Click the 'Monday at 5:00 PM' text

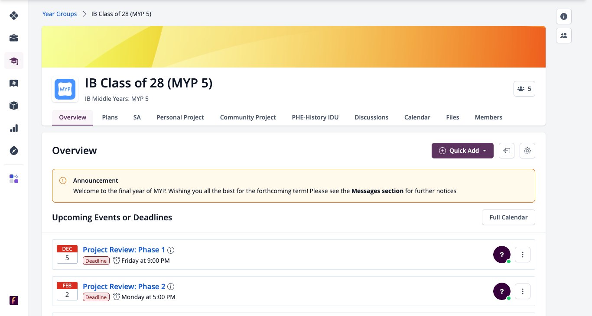pos(148,297)
